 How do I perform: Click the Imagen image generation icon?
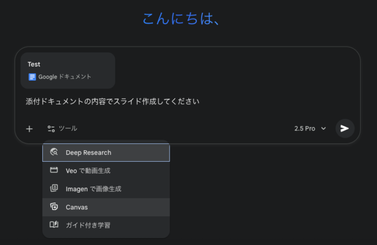coord(53,188)
